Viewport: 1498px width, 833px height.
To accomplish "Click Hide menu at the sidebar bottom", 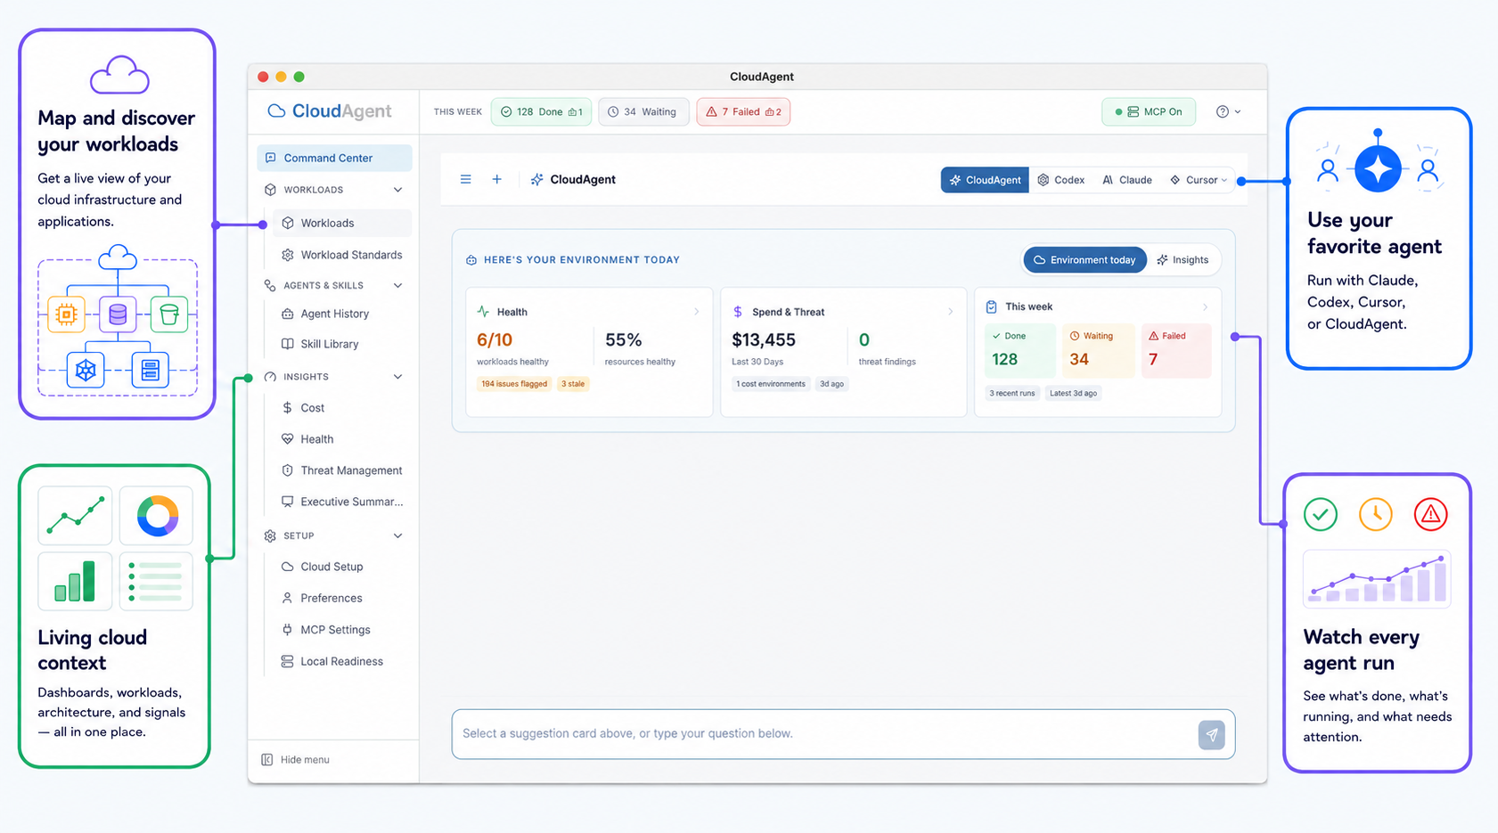I will (305, 760).
